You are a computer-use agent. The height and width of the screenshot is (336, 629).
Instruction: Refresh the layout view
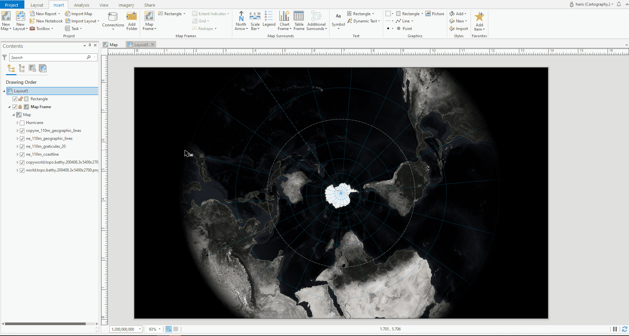624,329
